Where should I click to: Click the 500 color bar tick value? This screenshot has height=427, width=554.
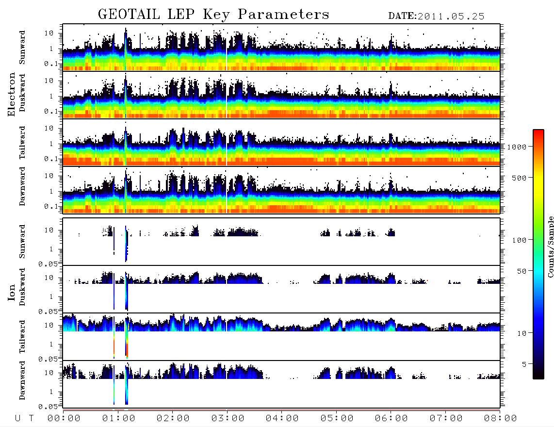(519, 178)
